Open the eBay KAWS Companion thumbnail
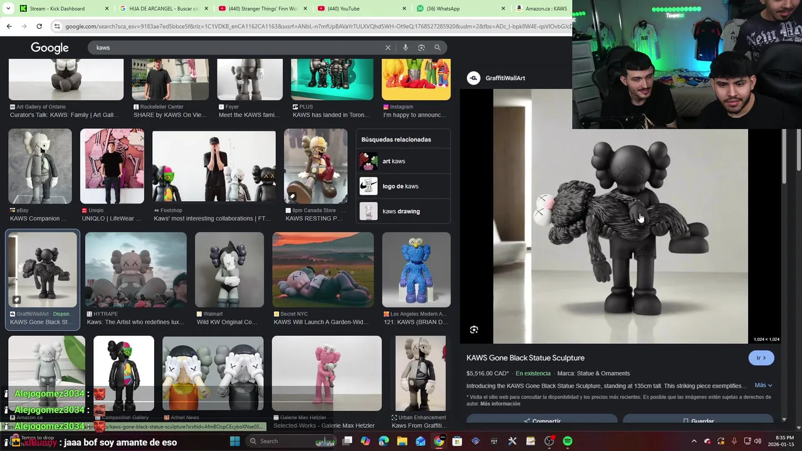Viewport: 802px width, 451px height. [x=40, y=167]
